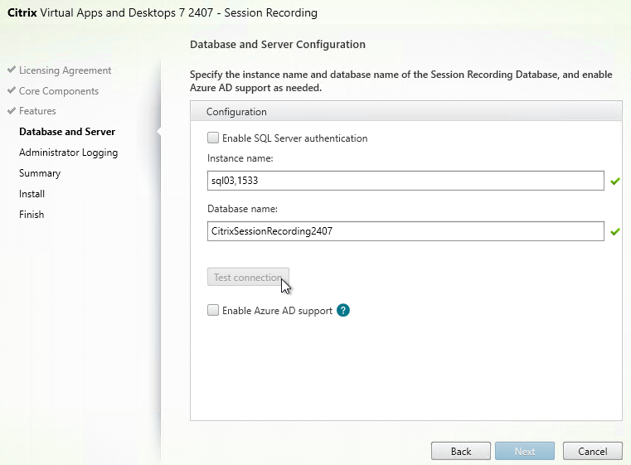Click the Database name: label
Screen dimensions: 631x465
[242, 209]
